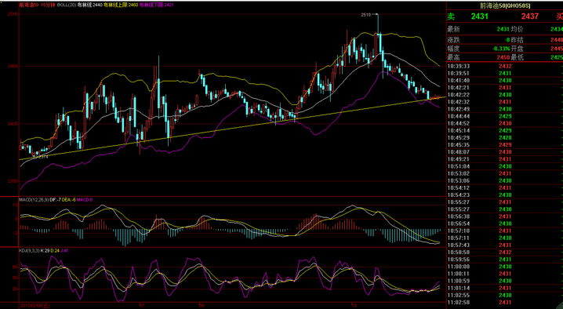
Task: Click the J:41 value in KDJ pane
Action: 64,250
